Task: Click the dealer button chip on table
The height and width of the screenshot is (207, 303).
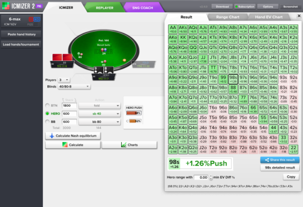Action: [124, 60]
